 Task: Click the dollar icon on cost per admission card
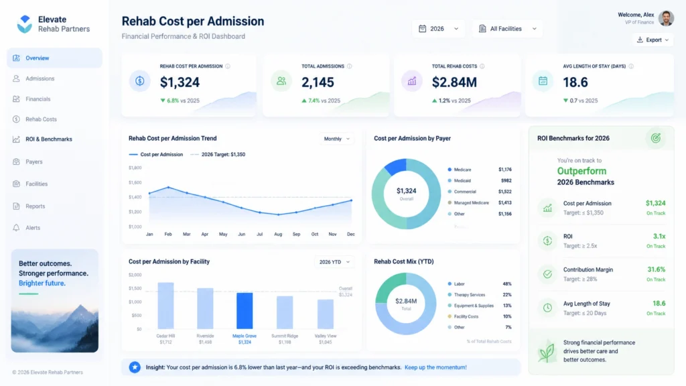139,81
